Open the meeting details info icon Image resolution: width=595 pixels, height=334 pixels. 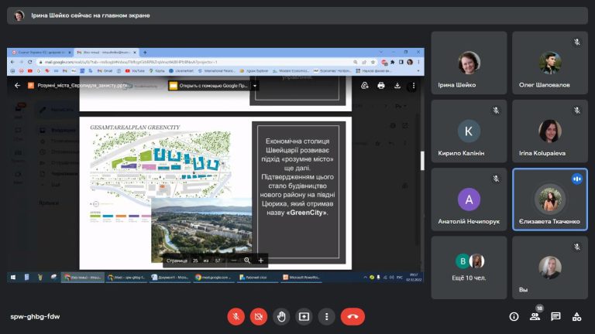coord(514,316)
